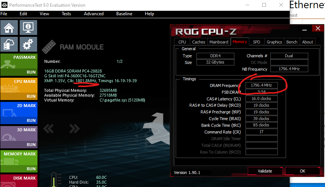Open the Advanced menu
Image resolution: width=325 pixels, height=187 pixels.
pos(94,14)
